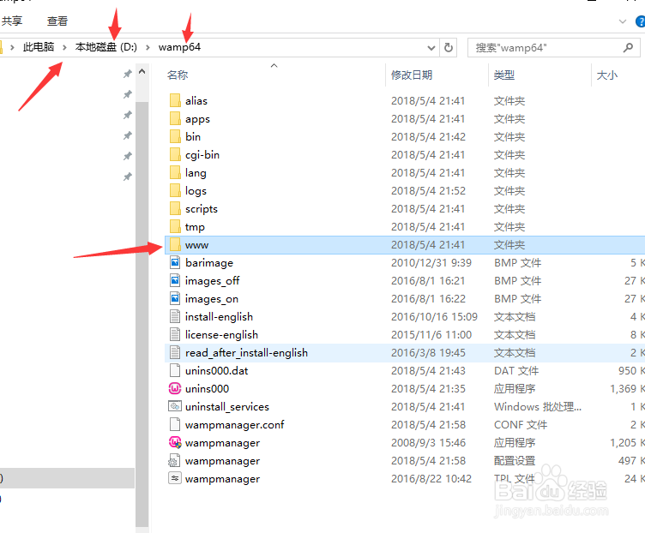The width and height of the screenshot is (645, 533).
Task: Open the chevron before 此电脑 breadcrumb
Action: (x=12, y=48)
